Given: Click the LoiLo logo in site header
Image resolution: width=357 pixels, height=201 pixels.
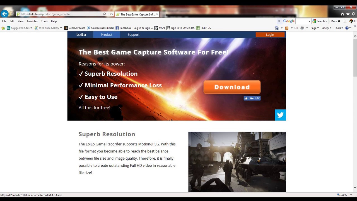Looking at the screenshot, I should pyautogui.click(x=81, y=35).
